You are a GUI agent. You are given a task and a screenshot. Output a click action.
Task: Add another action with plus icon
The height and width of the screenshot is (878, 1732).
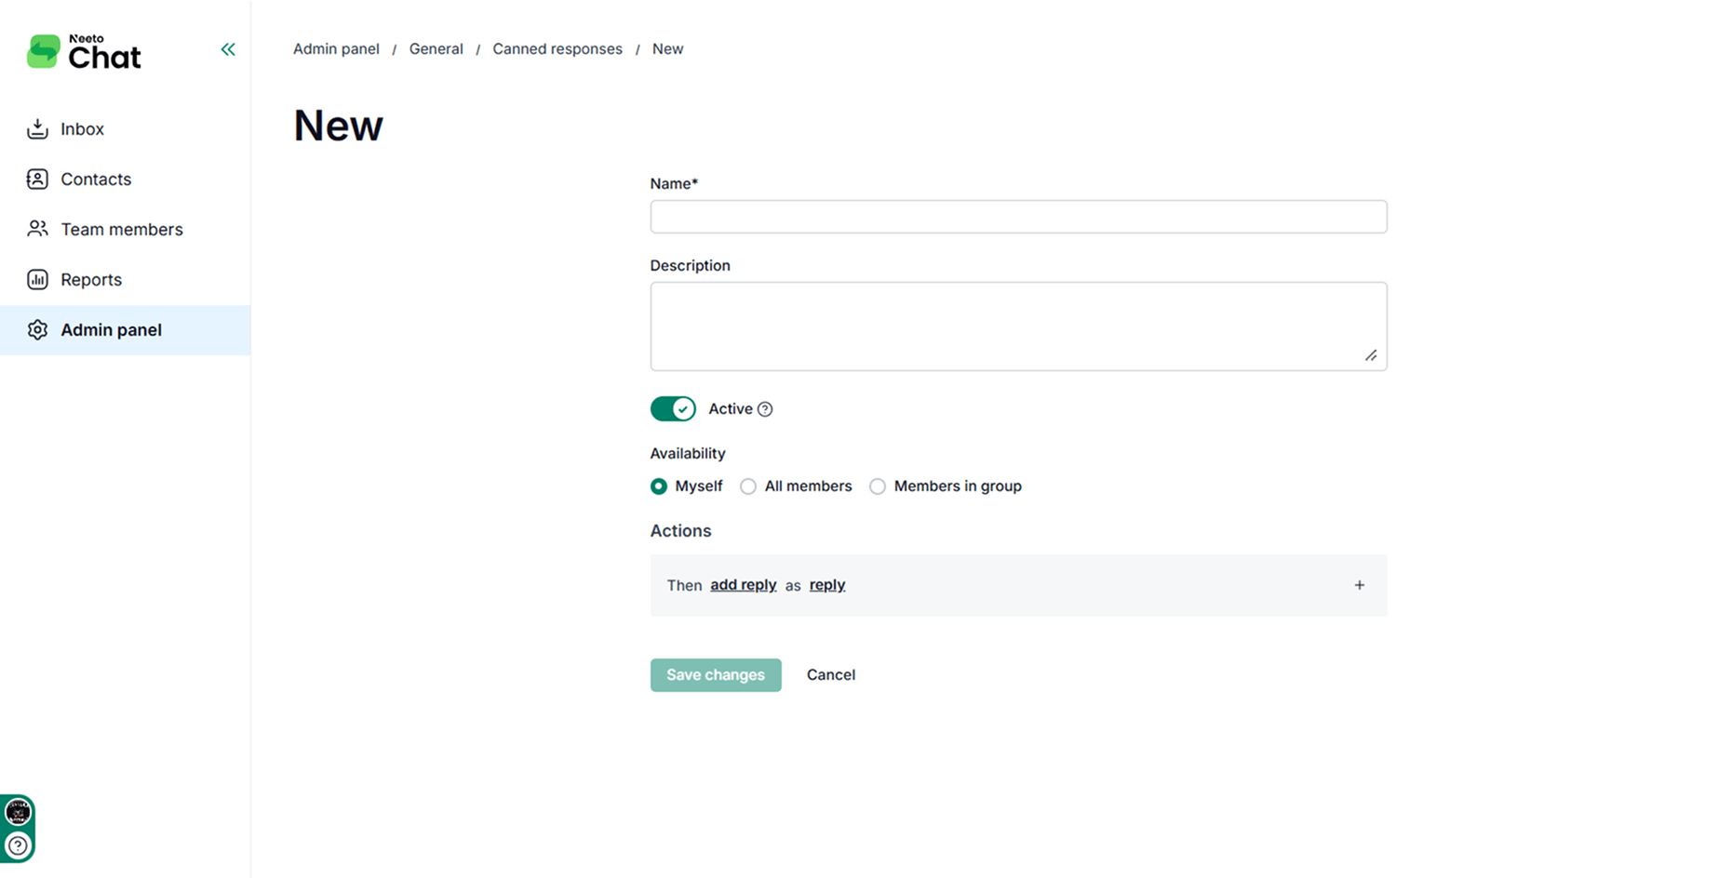[1359, 585]
